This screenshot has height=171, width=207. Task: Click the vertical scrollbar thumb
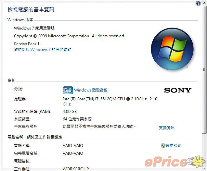click(204, 70)
